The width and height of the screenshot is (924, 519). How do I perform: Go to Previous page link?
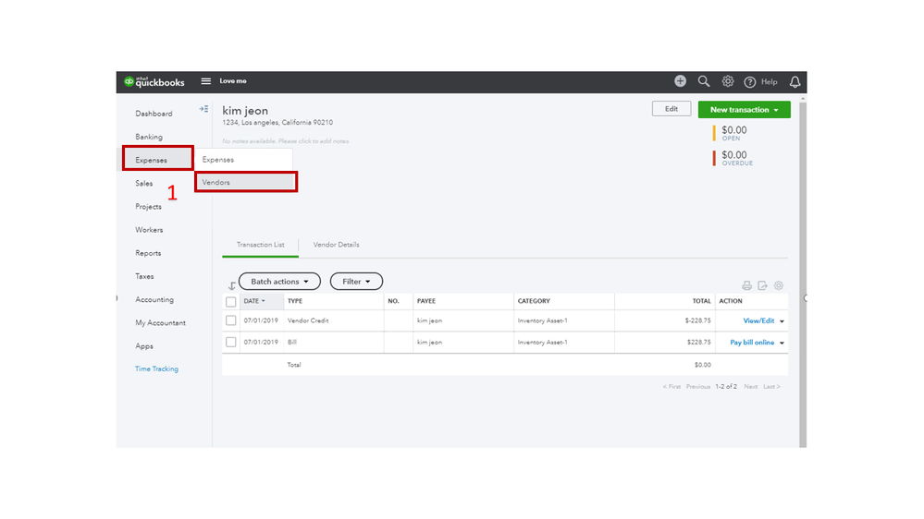click(697, 387)
